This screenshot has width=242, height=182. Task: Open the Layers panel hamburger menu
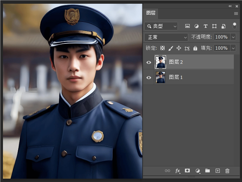[236, 14]
